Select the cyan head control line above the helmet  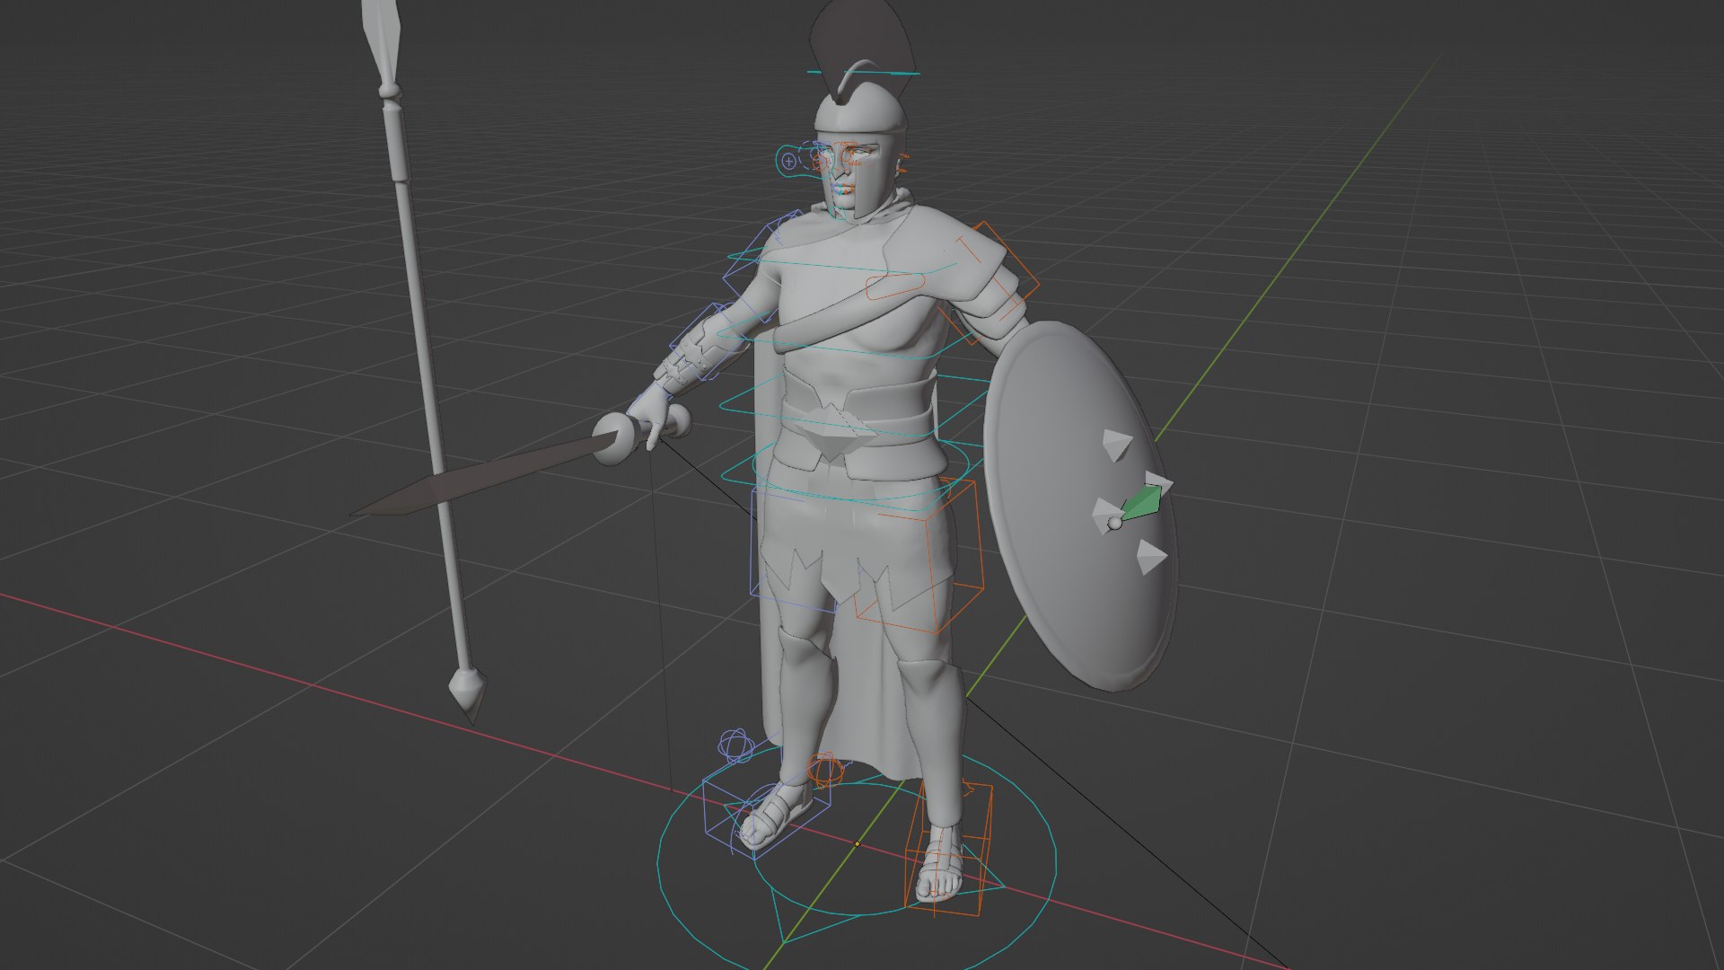pos(863,73)
